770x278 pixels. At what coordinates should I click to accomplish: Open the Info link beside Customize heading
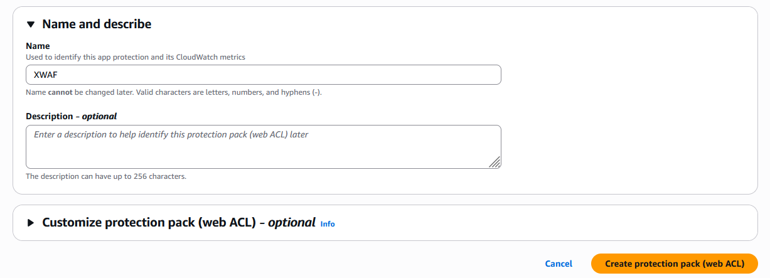tap(328, 223)
